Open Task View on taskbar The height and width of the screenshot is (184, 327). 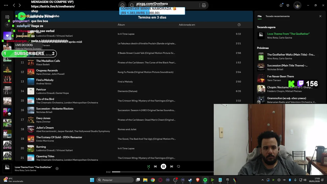[x=138, y=180]
